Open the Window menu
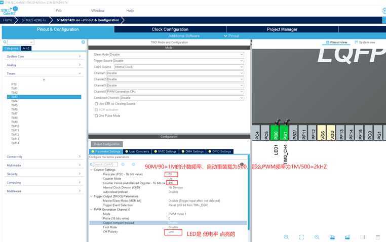Image resolution: width=386 pixels, height=242 pixels. (x=98, y=11)
